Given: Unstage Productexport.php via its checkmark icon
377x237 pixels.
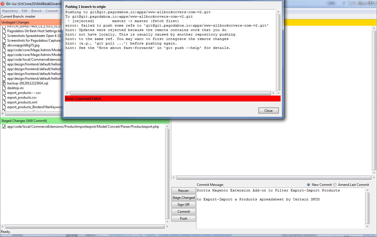Looking at the screenshot, I should [x=4, y=127].
